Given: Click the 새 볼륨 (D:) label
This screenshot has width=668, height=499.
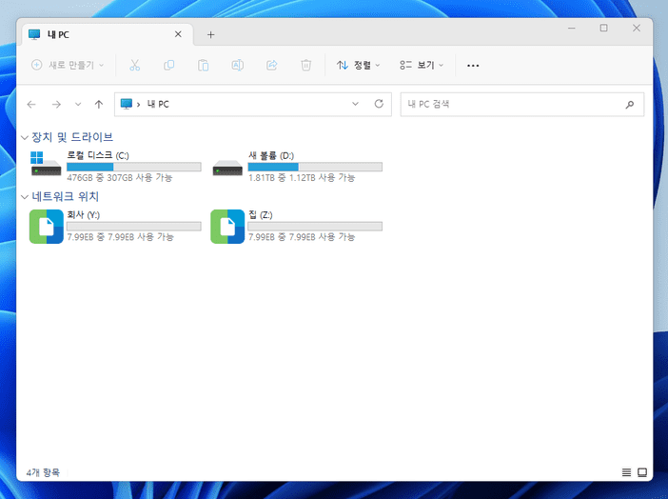Looking at the screenshot, I should pyautogui.click(x=271, y=155).
